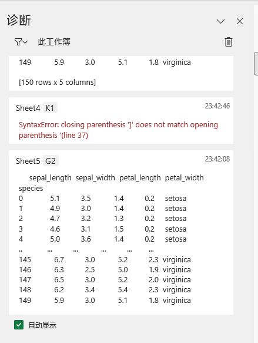Select the Sheet5 entry label
The width and height of the screenshot is (258, 343).
[28, 161]
